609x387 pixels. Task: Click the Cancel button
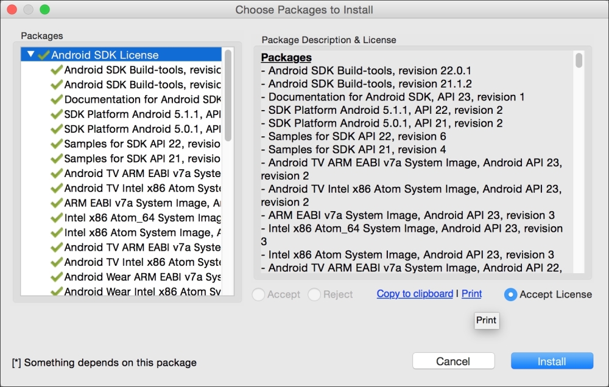pos(453,361)
